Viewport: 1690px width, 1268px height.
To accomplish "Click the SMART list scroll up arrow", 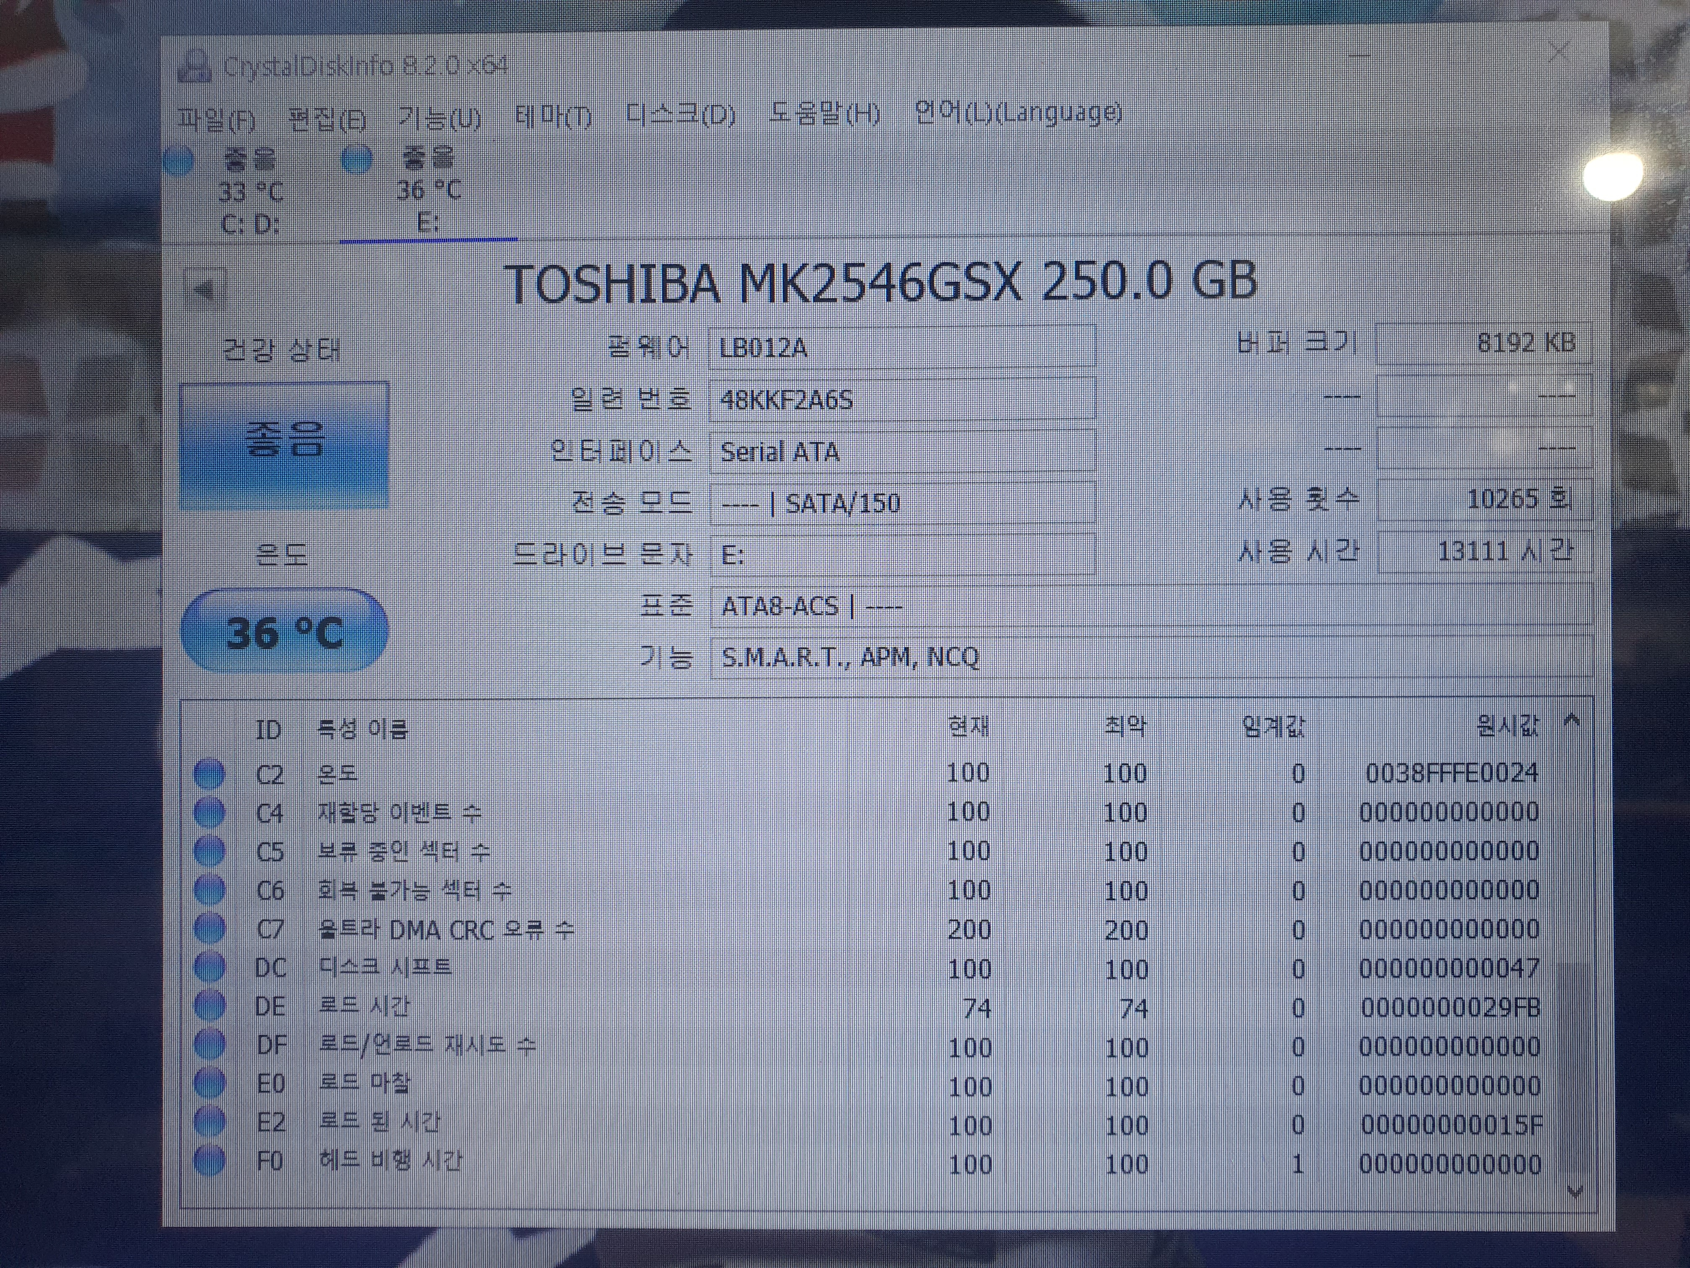I will coord(1572,720).
